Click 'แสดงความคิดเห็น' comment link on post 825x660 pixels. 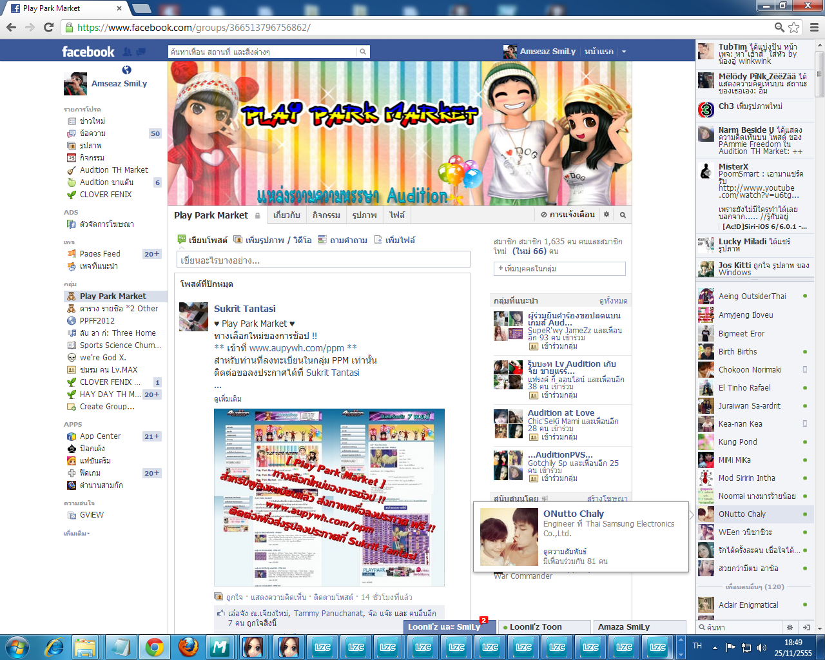pos(278,597)
